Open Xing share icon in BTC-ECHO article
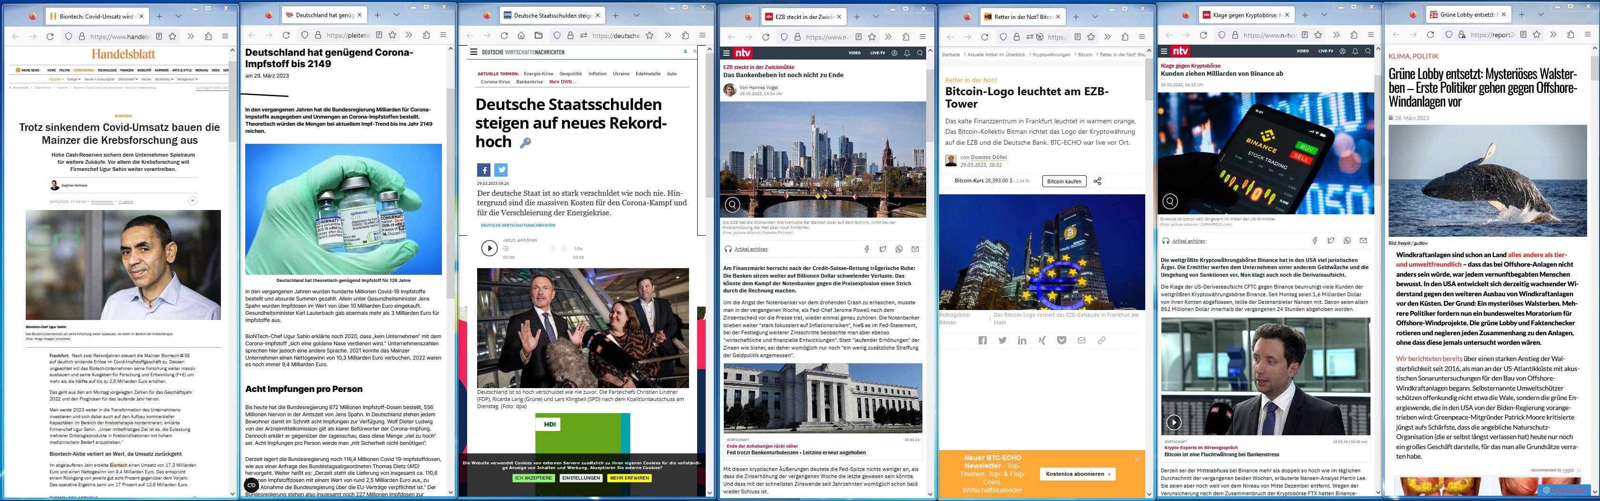Viewport: 1600px width, 501px height. (1041, 340)
